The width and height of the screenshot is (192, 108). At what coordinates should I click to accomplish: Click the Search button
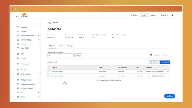coord(78,55)
